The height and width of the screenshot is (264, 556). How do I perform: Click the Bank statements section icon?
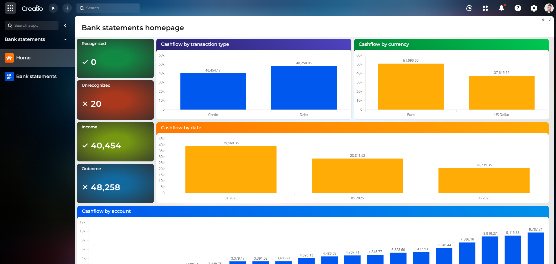[9, 77]
